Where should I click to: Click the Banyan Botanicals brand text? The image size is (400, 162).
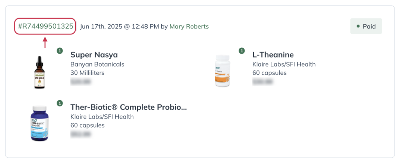pyautogui.click(x=97, y=64)
